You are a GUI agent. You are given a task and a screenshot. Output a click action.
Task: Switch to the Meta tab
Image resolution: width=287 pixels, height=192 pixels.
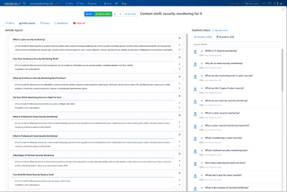click(x=10, y=23)
